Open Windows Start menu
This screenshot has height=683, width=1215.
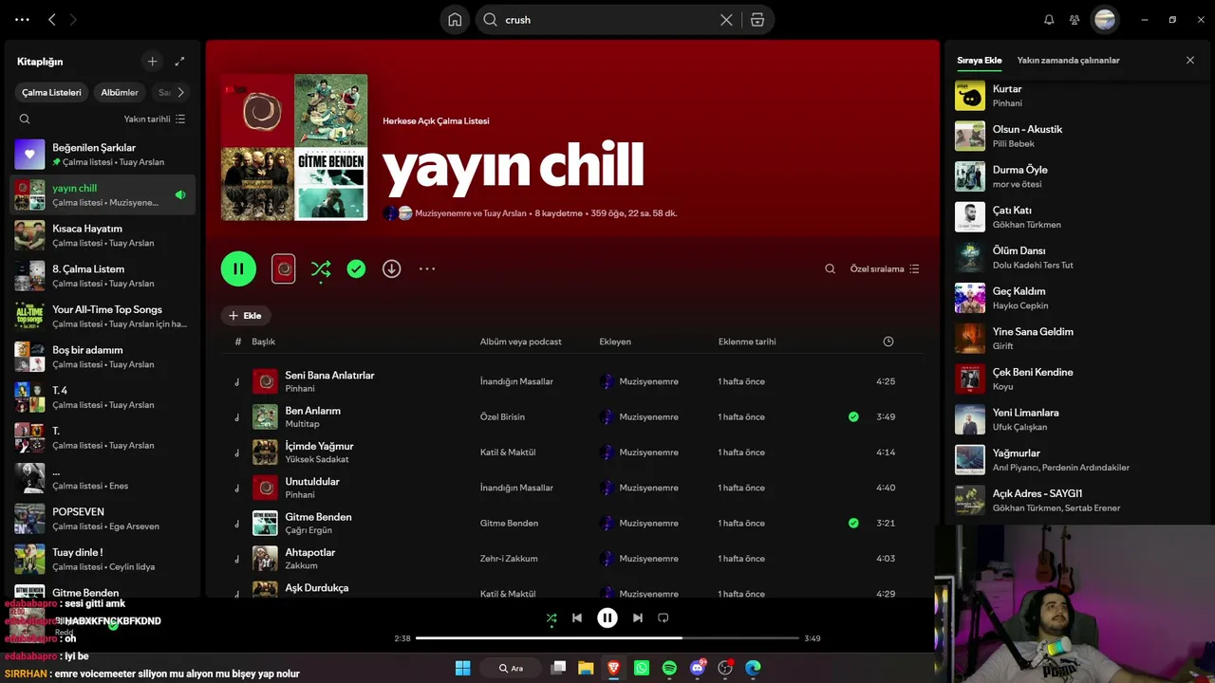[462, 669]
